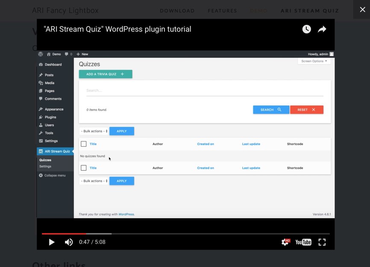The height and width of the screenshot is (267, 370).
Task: Select ARI Stream Quiz in the sidebar
Action: coord(55,151)
